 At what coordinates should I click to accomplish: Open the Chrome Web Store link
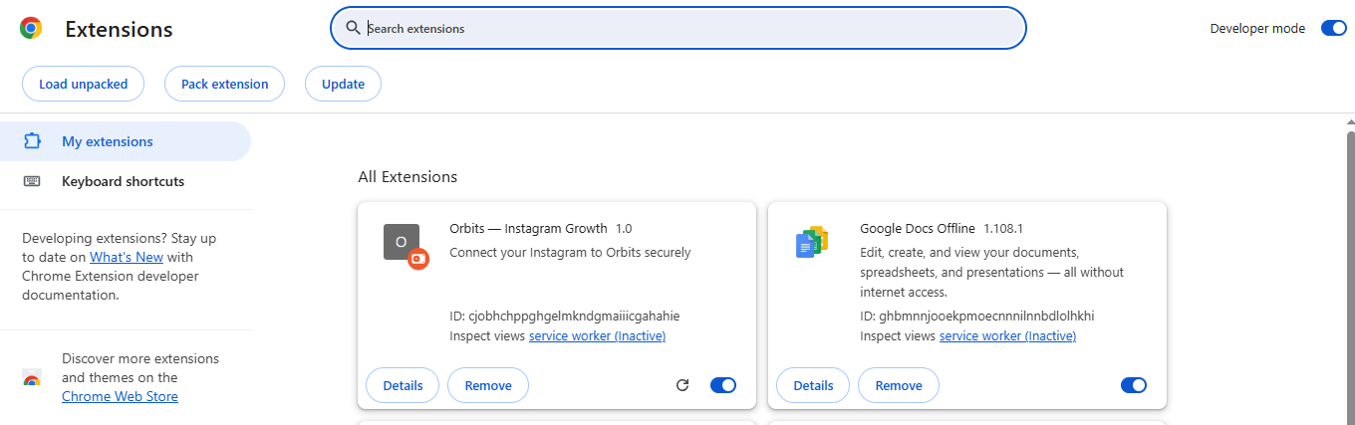[x=120, y=396]
